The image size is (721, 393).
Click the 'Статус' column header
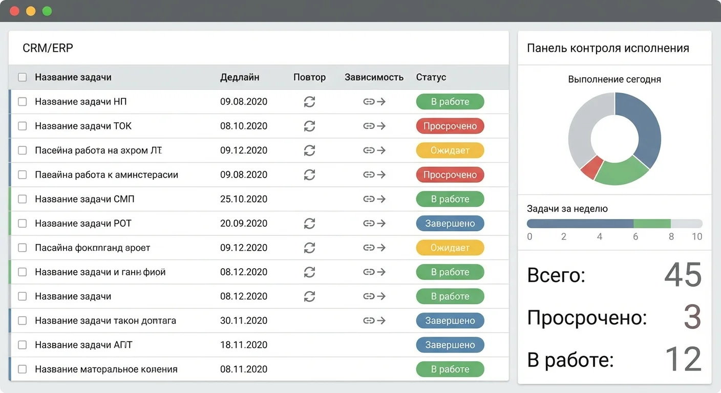coord(431,77)
